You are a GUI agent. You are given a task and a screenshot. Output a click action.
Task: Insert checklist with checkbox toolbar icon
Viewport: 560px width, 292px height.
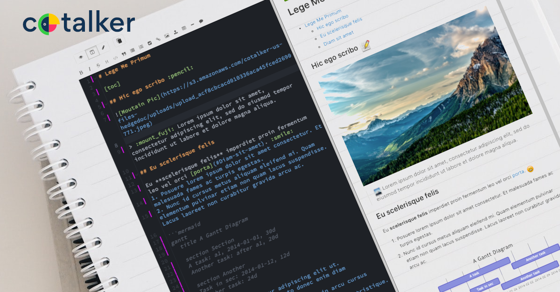click(149, 43)
